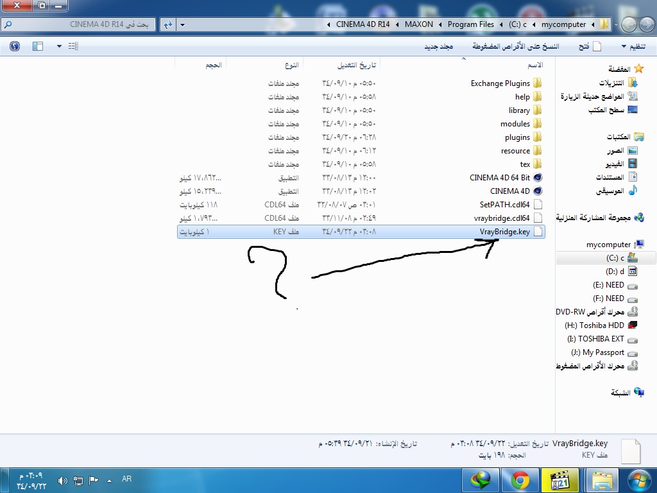The width and height of the screenshot is (657, 493).
Task: Navigate to MAXON in address bar
Action: tap(418, 24)
